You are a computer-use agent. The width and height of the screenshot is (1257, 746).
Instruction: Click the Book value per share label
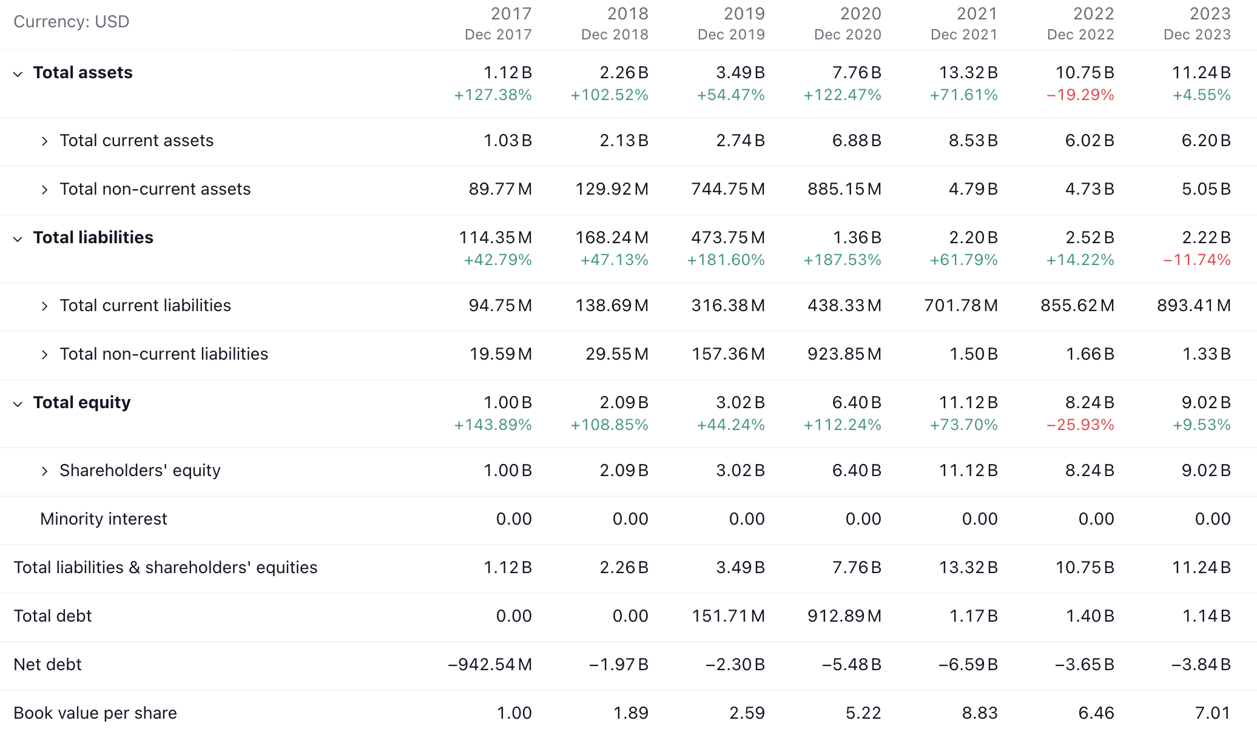click(x=95, y=713)
